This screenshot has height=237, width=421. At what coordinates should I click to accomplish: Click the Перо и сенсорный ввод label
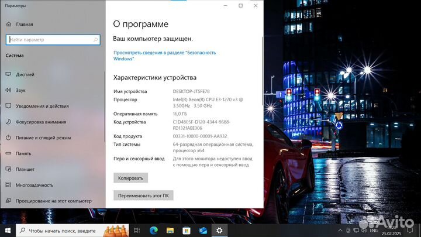coord(139,159)
